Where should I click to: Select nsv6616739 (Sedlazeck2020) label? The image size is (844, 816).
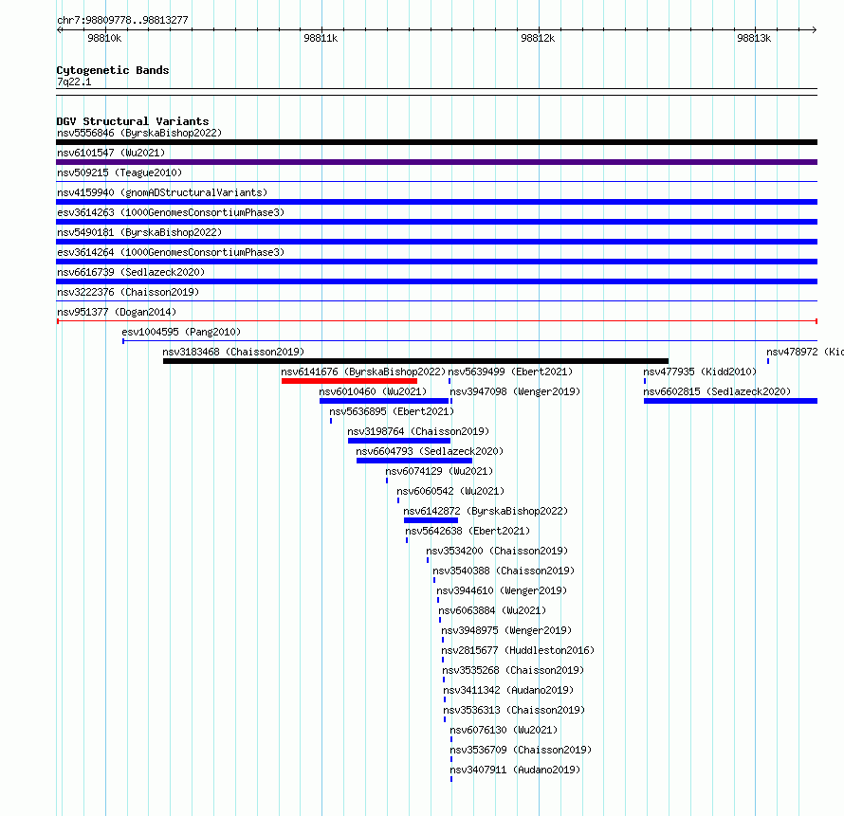point(131,272)
